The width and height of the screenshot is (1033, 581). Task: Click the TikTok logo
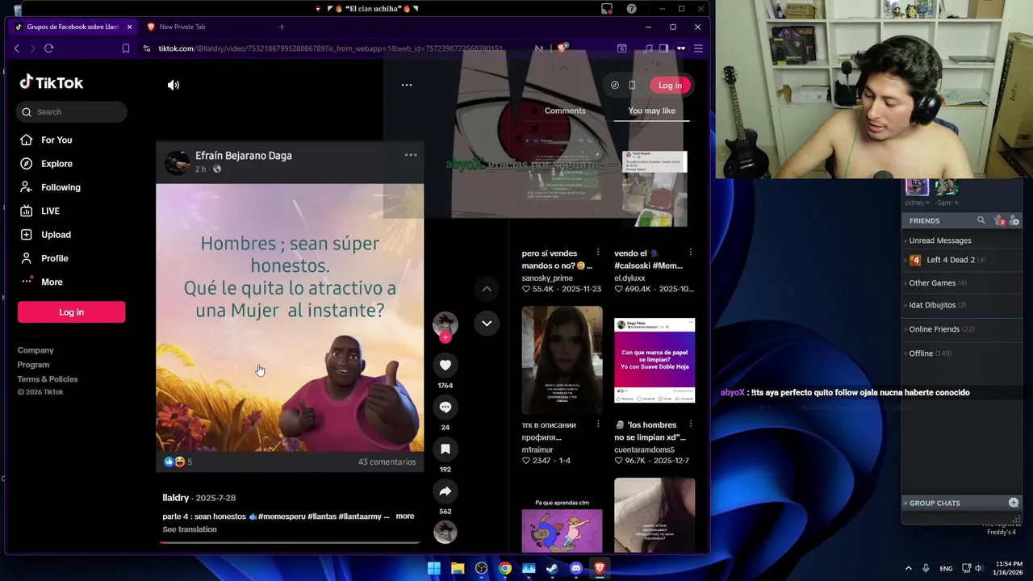tap(52, 82)
